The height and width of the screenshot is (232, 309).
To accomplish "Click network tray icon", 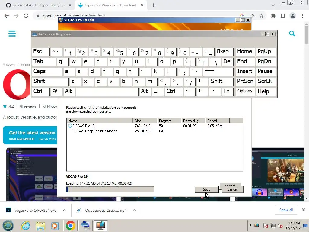I will [273, 225].
